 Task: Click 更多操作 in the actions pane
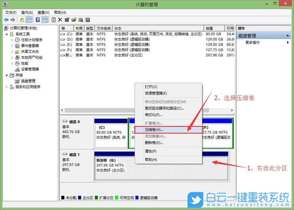point(252,43)
